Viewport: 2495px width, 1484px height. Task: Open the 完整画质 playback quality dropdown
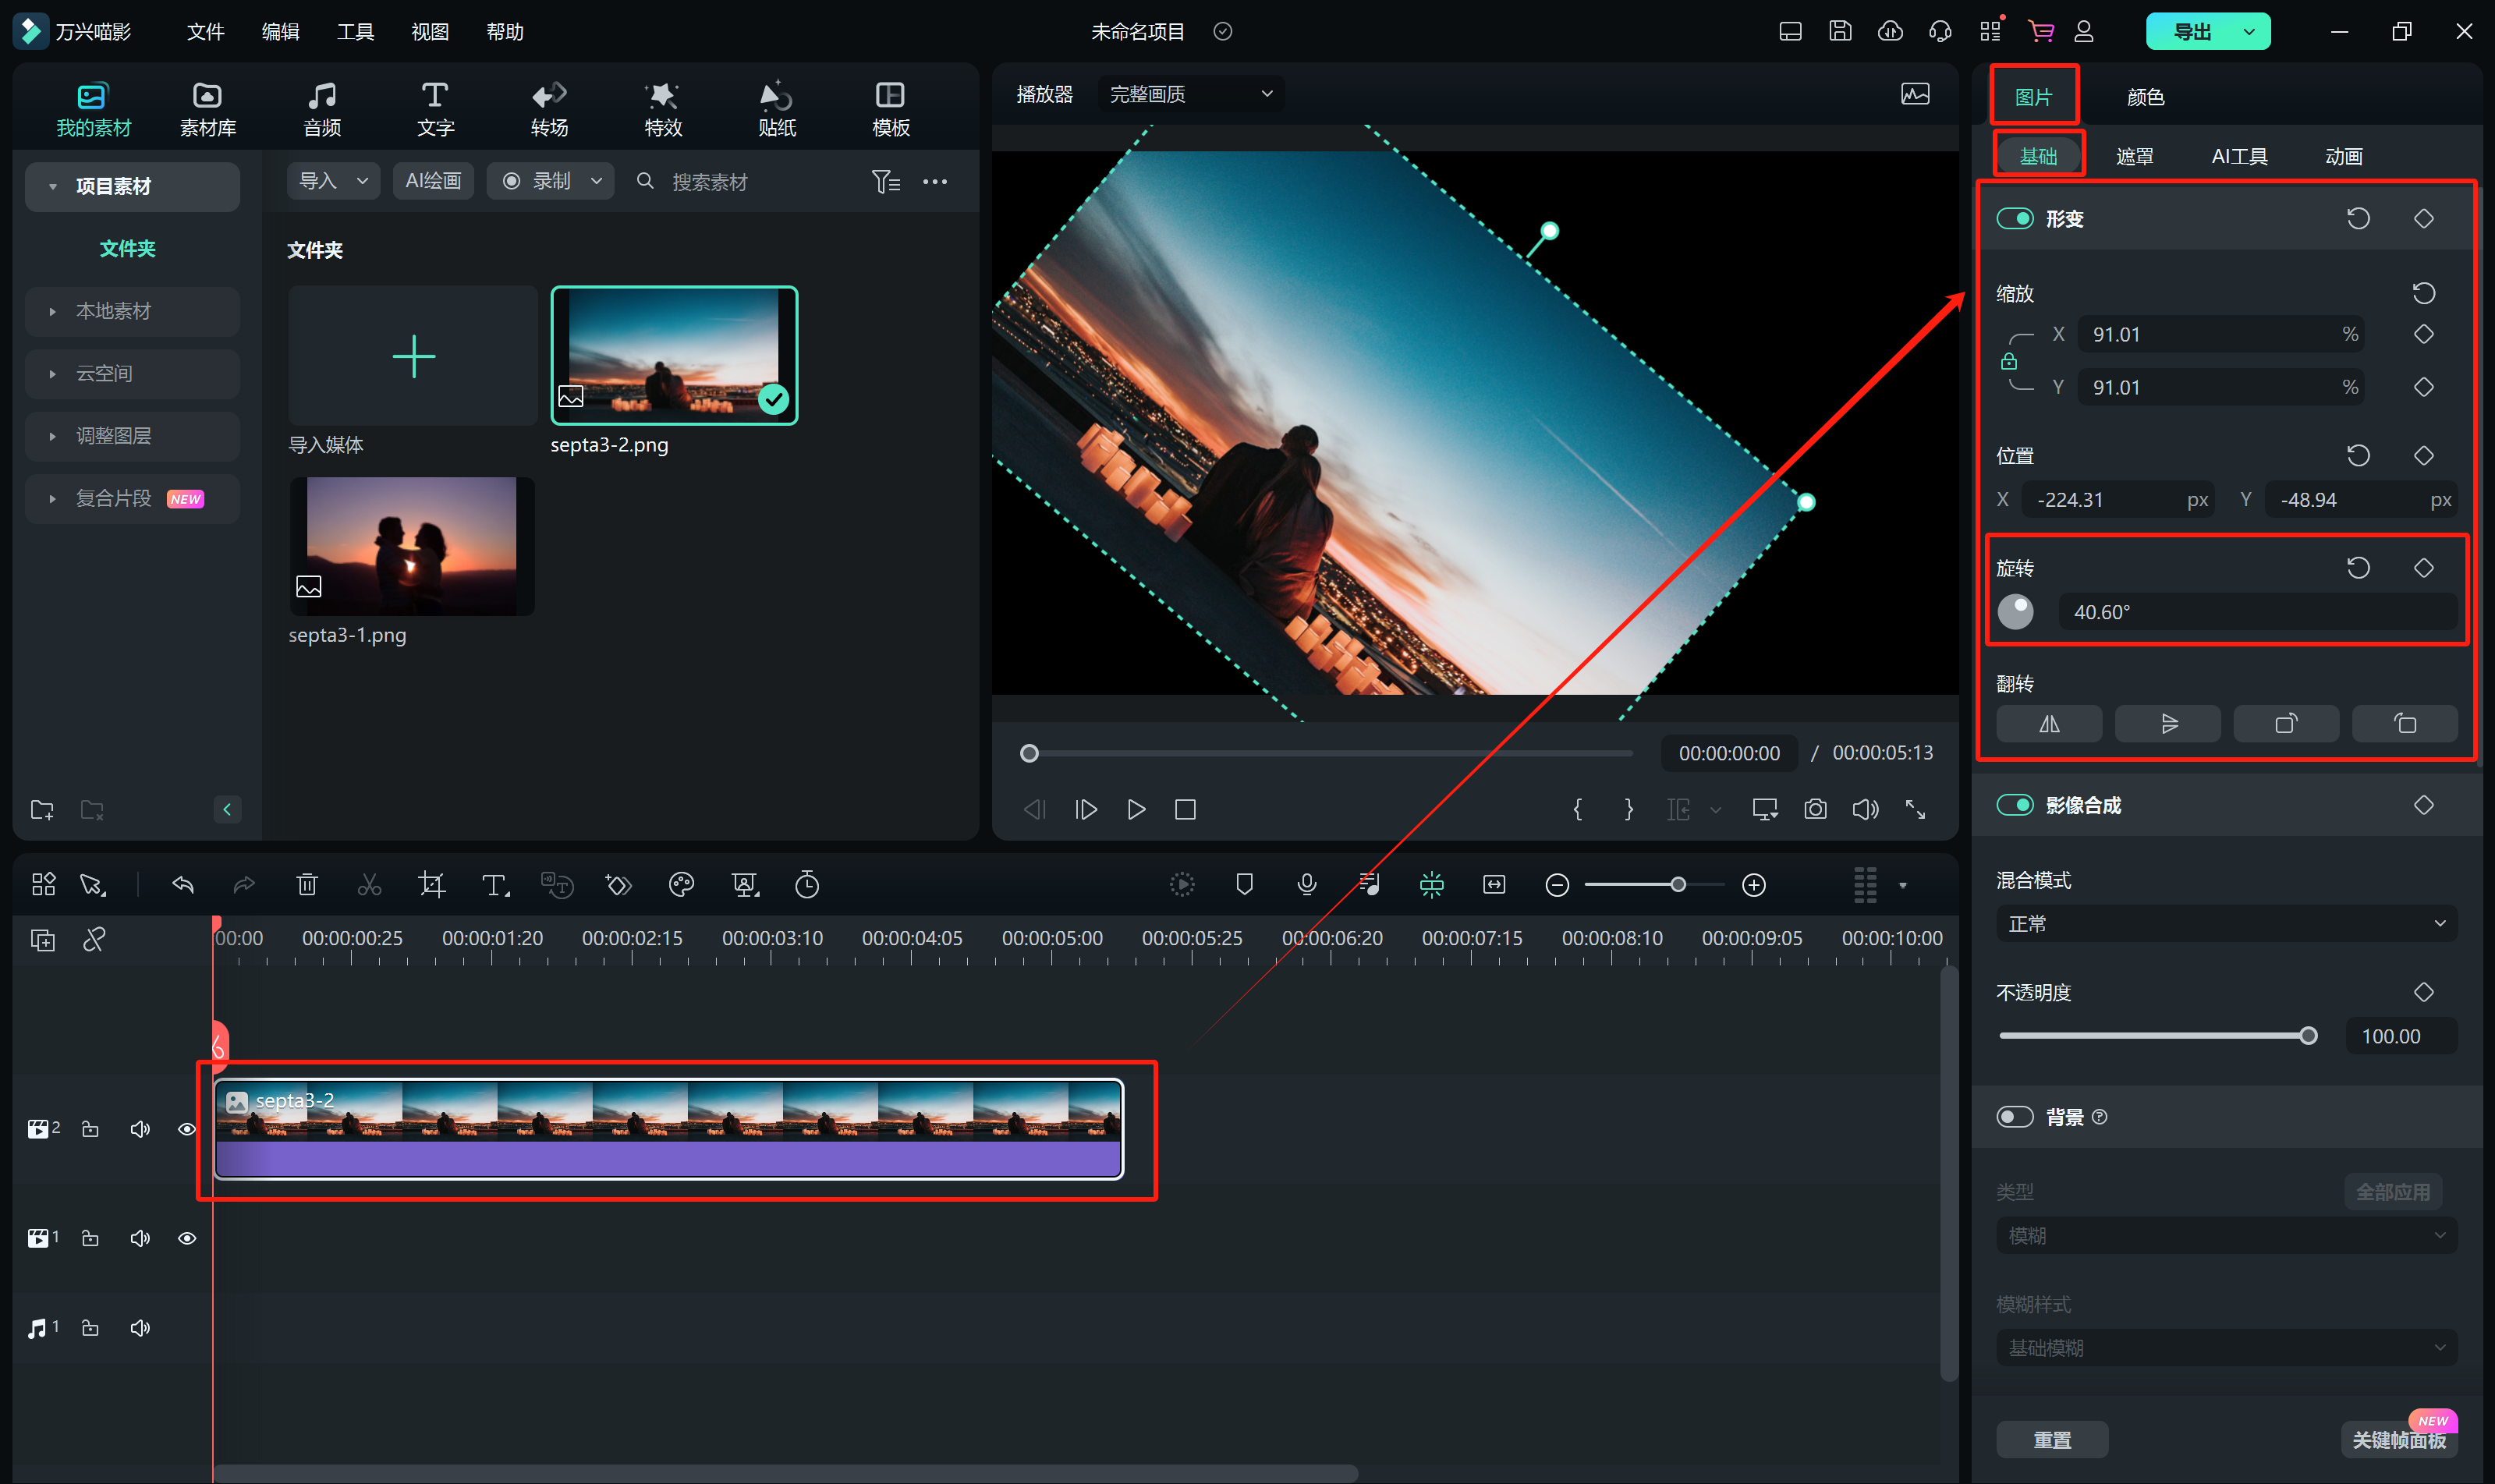tap(1190, 94)
